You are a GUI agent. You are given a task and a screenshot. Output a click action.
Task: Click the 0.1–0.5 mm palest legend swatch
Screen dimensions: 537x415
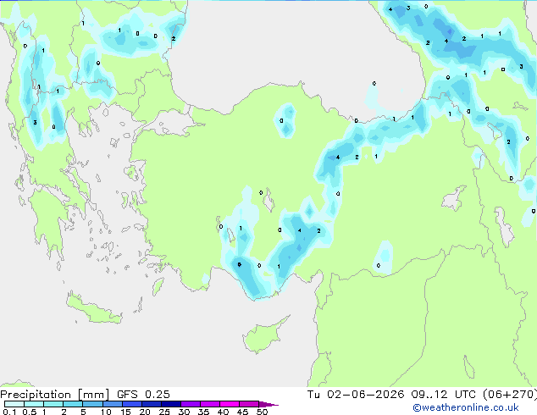click(14, 404)
